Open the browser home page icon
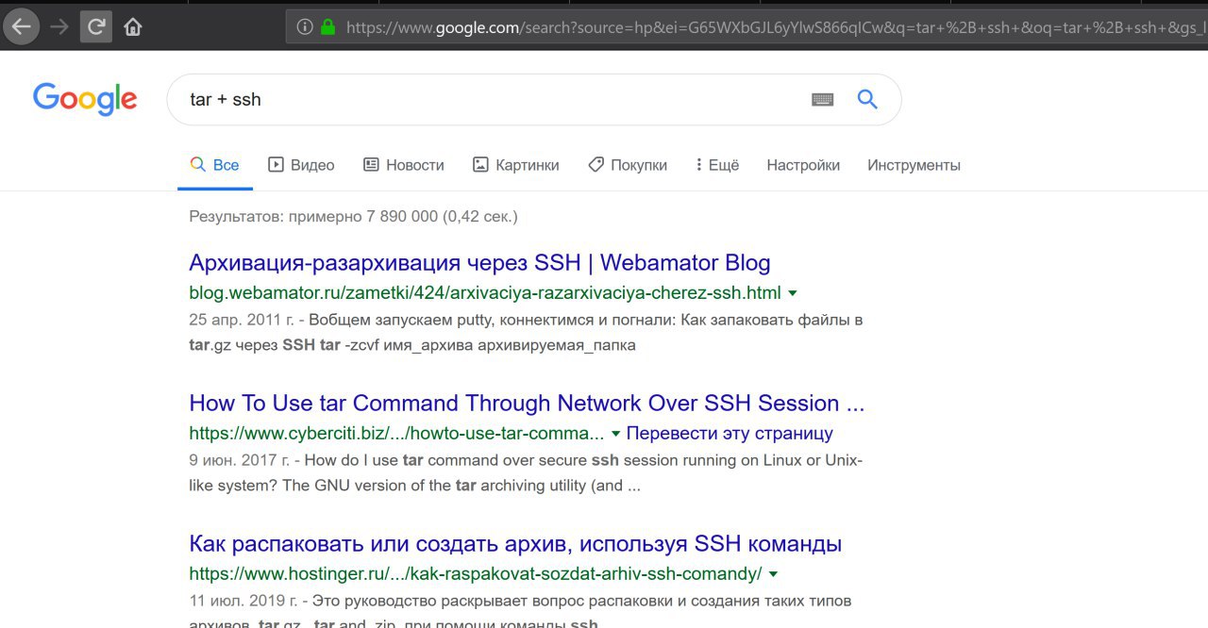The width and height of the screenshot is (1208, 628). 133,27
